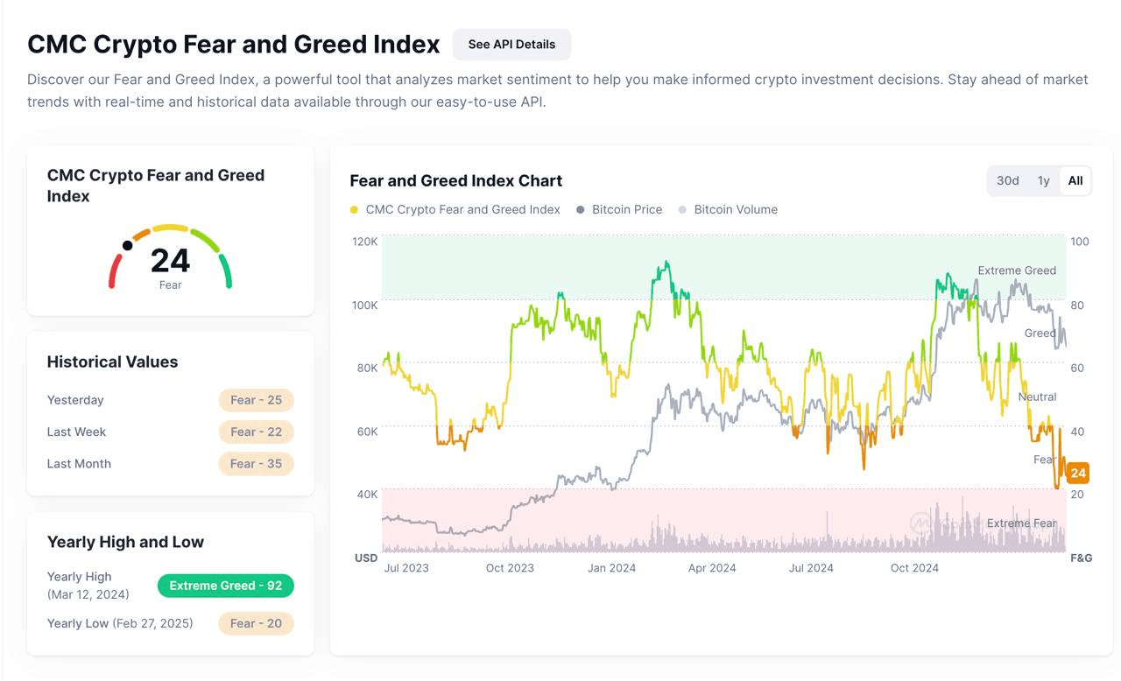Switch chart range to 30d
This screenshot has width=1121, height=681.
pos(1008,181)
